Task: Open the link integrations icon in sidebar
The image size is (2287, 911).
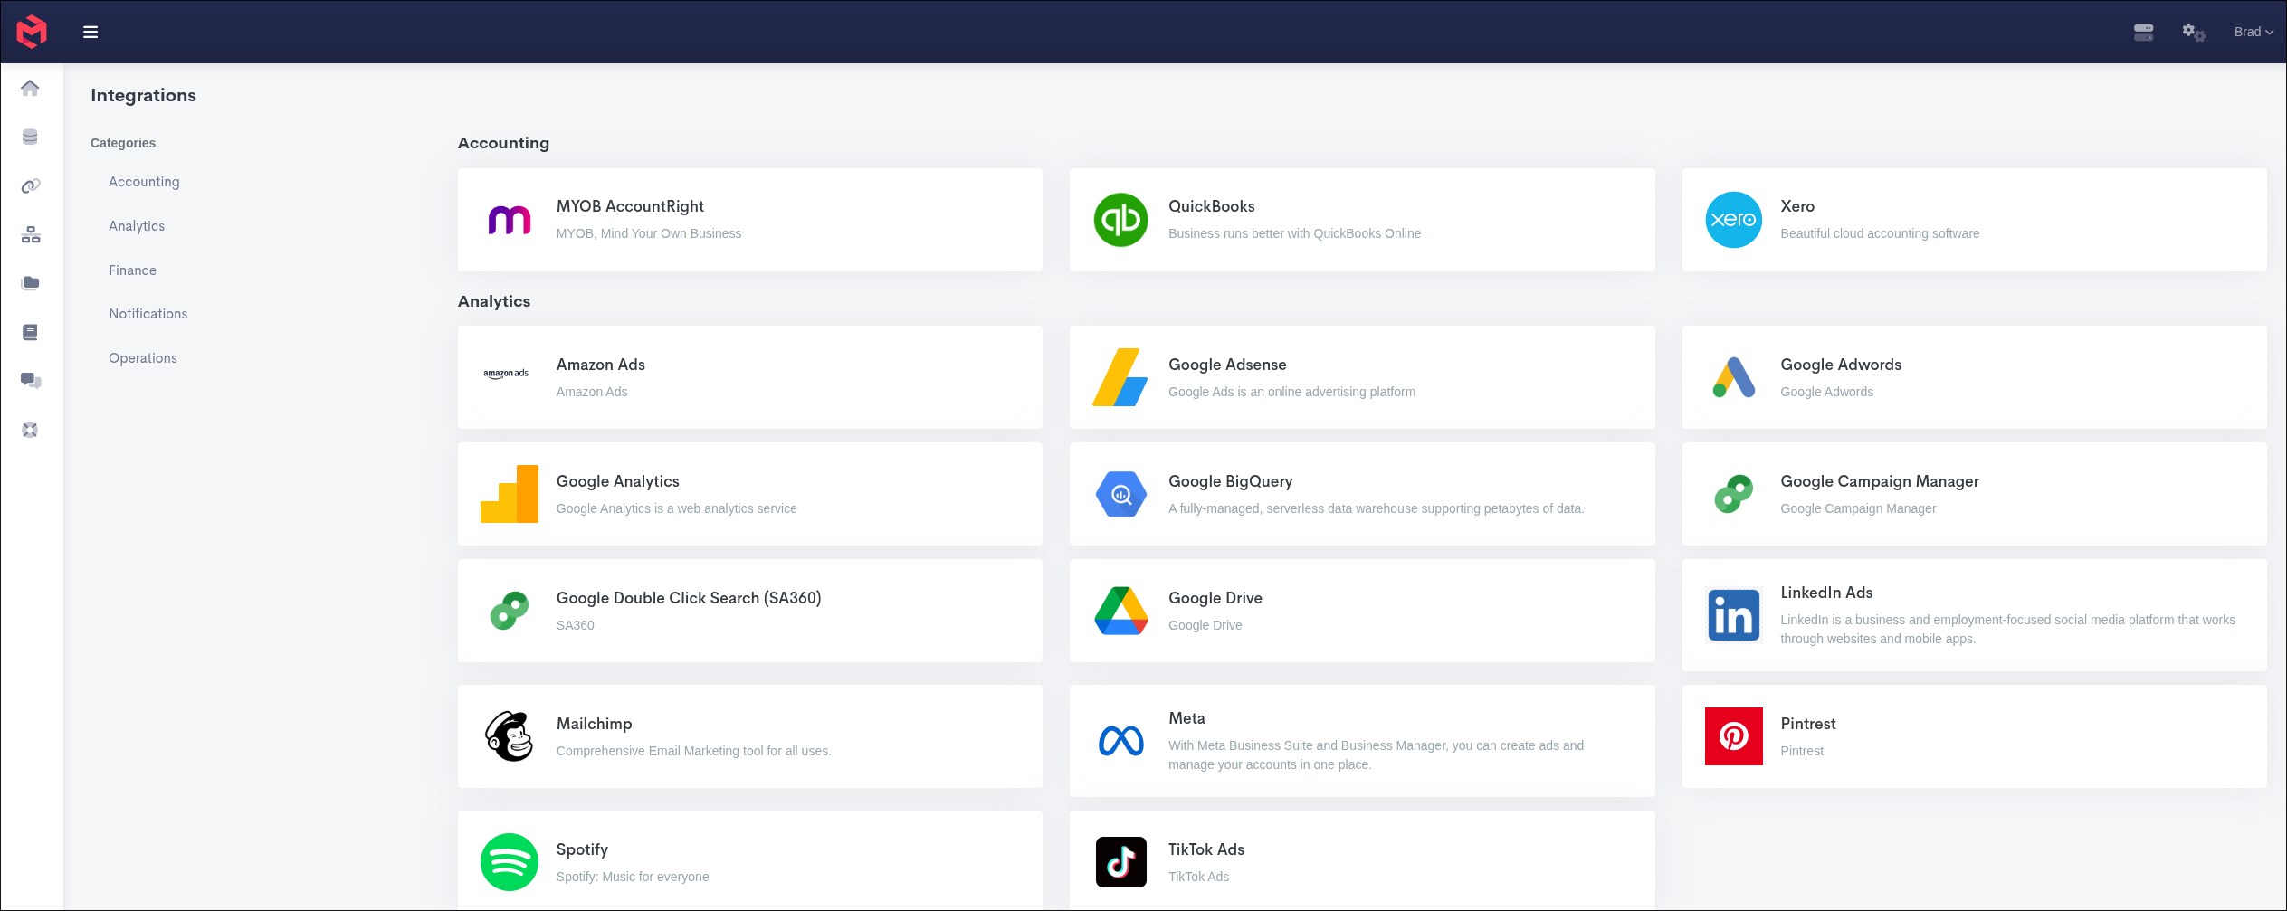Action: tap(31, 185)
